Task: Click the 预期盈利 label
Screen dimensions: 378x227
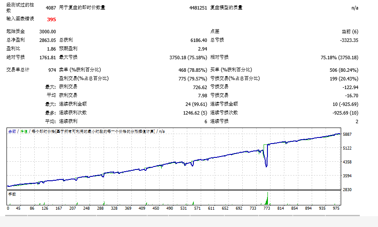Action: 68,48
